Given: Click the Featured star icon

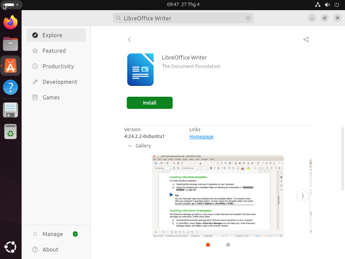Looking at the screenshot, I should [x=35, y=51].
